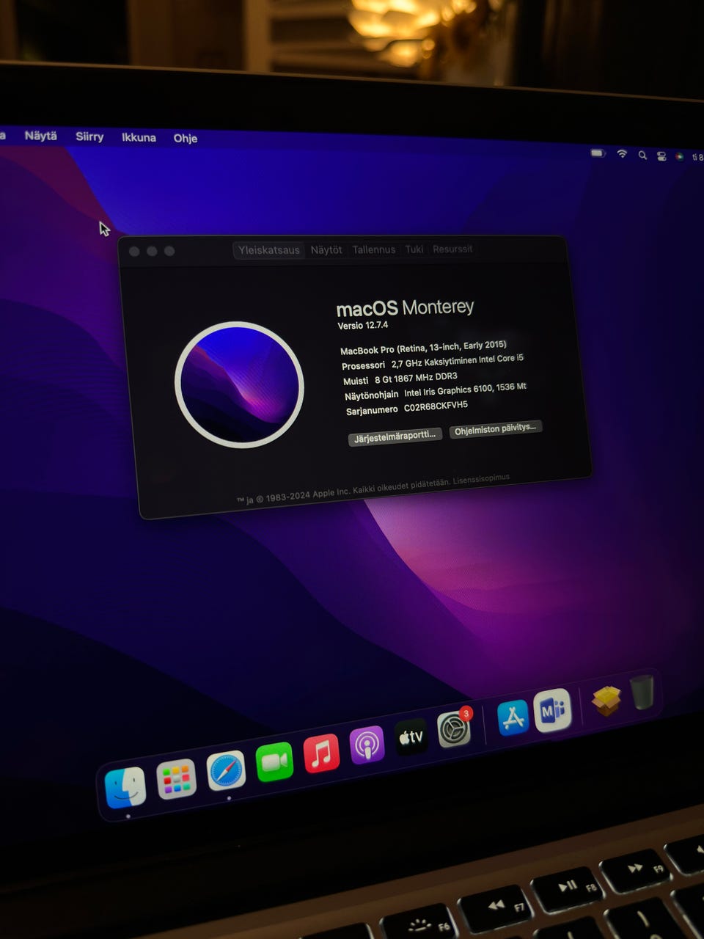
Task: Open the Trash in the Dock
Action: (642, 693)
